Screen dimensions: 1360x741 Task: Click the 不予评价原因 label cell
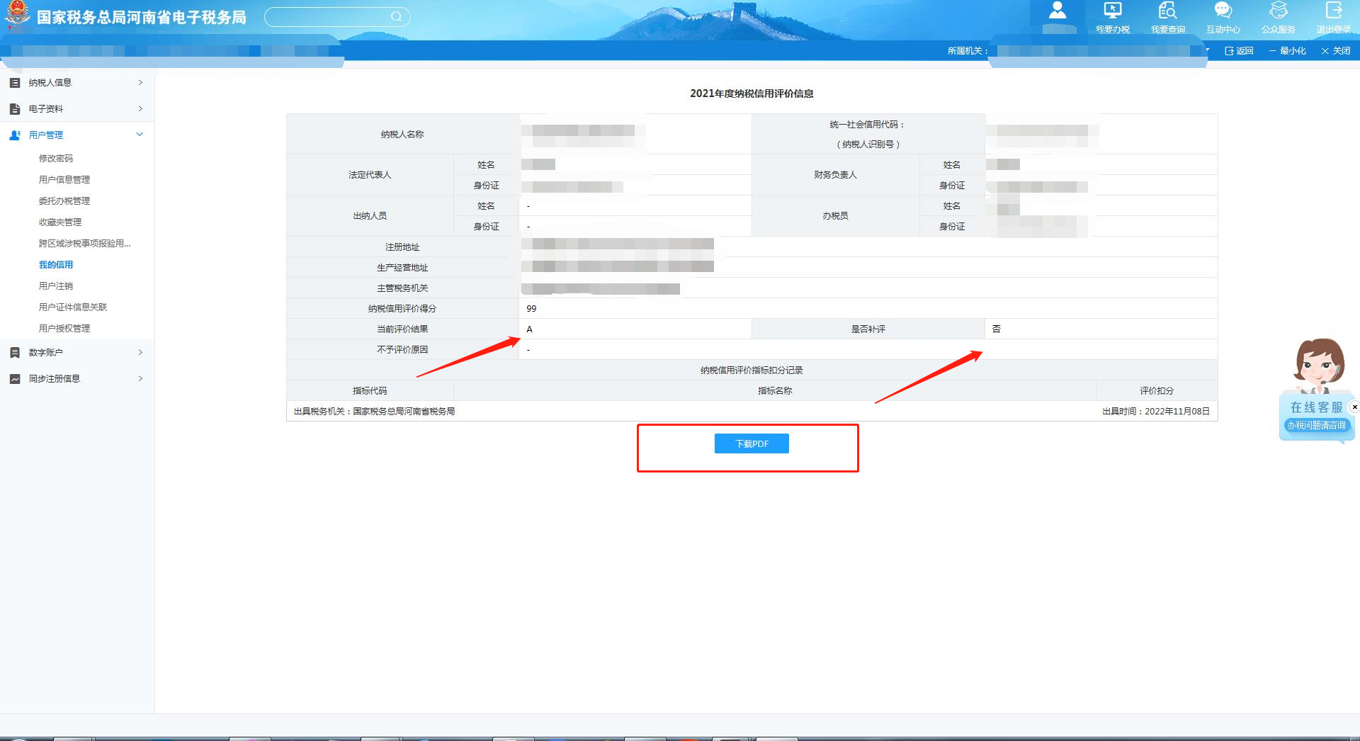[402, 350]
